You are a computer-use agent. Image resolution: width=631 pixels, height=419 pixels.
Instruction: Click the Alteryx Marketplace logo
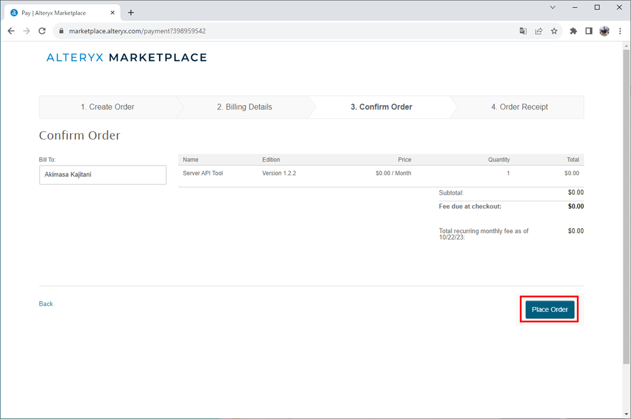coord(126,58)
